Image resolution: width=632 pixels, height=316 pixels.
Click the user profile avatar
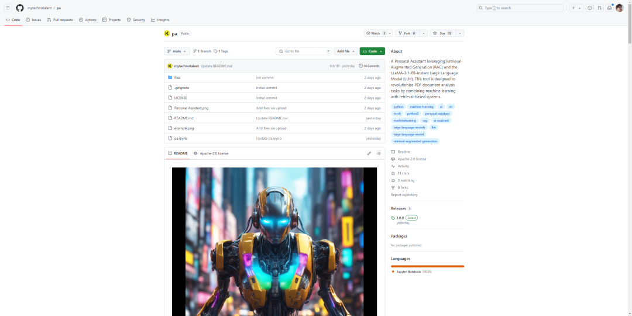coord(619,8)
